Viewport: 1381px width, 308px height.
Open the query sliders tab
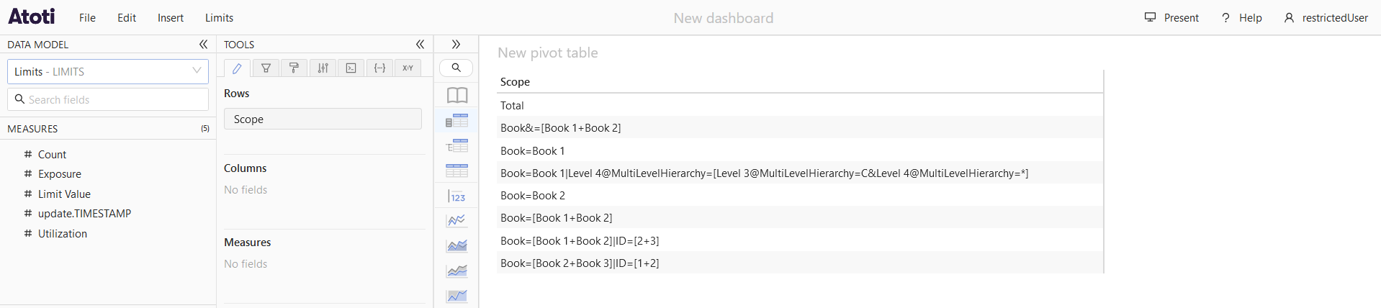point(323,68)
